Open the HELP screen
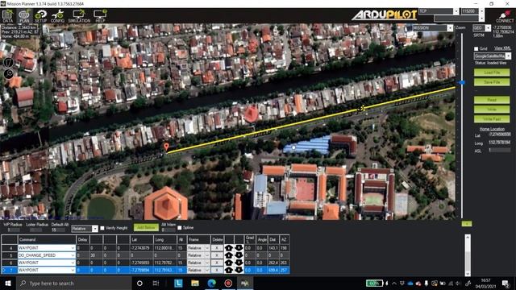 [100, 16]
